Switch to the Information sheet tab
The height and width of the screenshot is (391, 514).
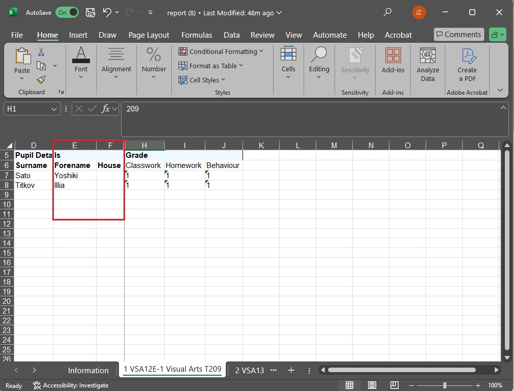88,370
